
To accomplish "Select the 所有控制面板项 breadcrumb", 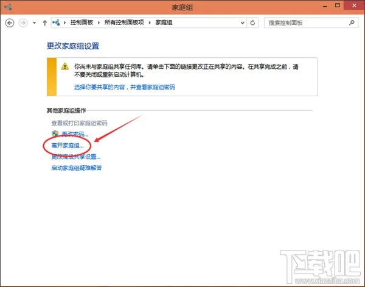I will tap(124, 23).
